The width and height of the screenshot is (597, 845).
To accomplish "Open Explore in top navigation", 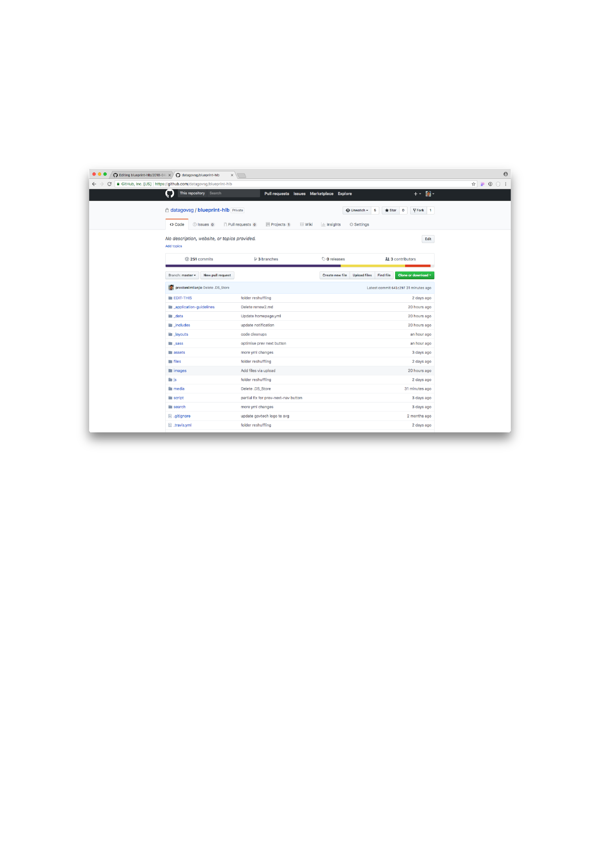I will 345,193.
